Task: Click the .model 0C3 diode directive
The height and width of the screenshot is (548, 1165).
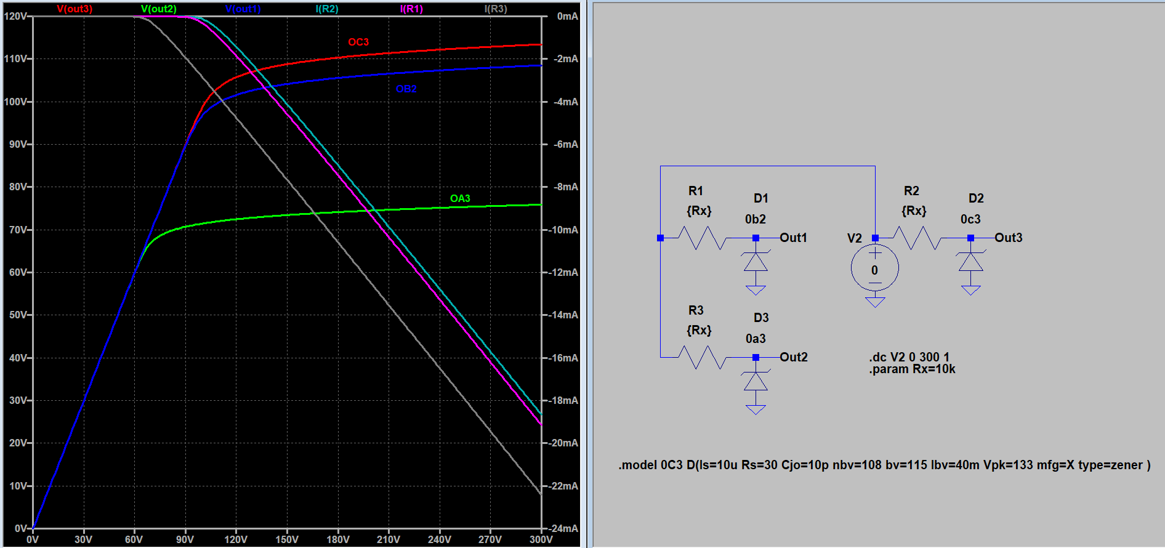Action: pyautogui.click(x=884, y=465)
